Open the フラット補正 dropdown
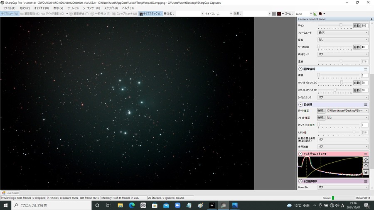 (x=347, y=117)
